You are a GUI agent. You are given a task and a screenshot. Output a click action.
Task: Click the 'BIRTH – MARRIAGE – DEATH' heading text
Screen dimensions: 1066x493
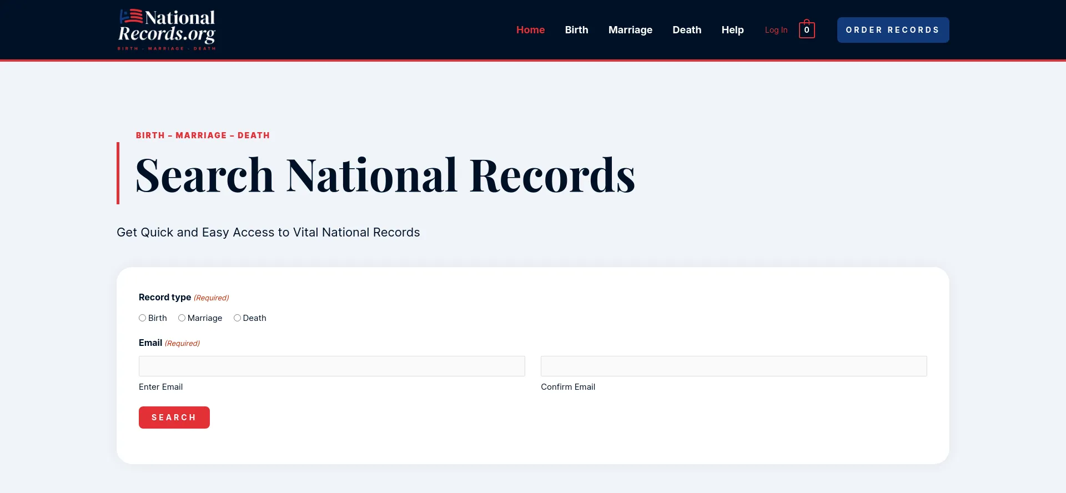point(203,135)
